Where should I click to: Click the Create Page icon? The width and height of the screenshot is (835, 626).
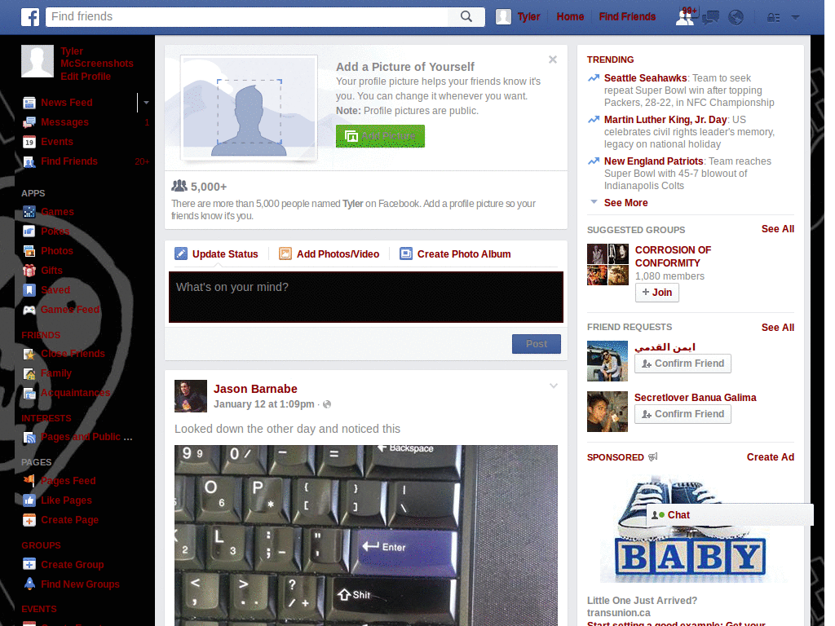pyautogui.click(x=29, y=520)
